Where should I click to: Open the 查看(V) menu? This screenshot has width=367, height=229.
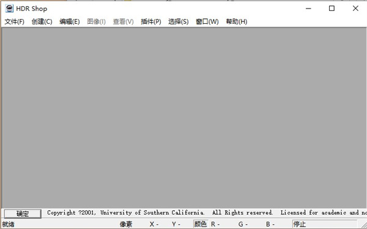pos(123,21)
